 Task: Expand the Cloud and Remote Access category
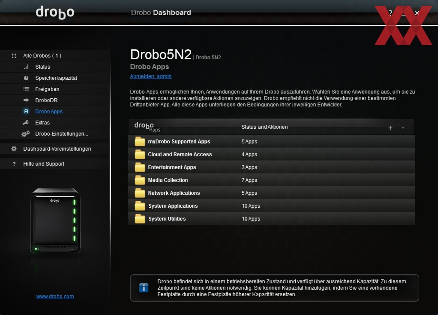(x=271, y=154)
